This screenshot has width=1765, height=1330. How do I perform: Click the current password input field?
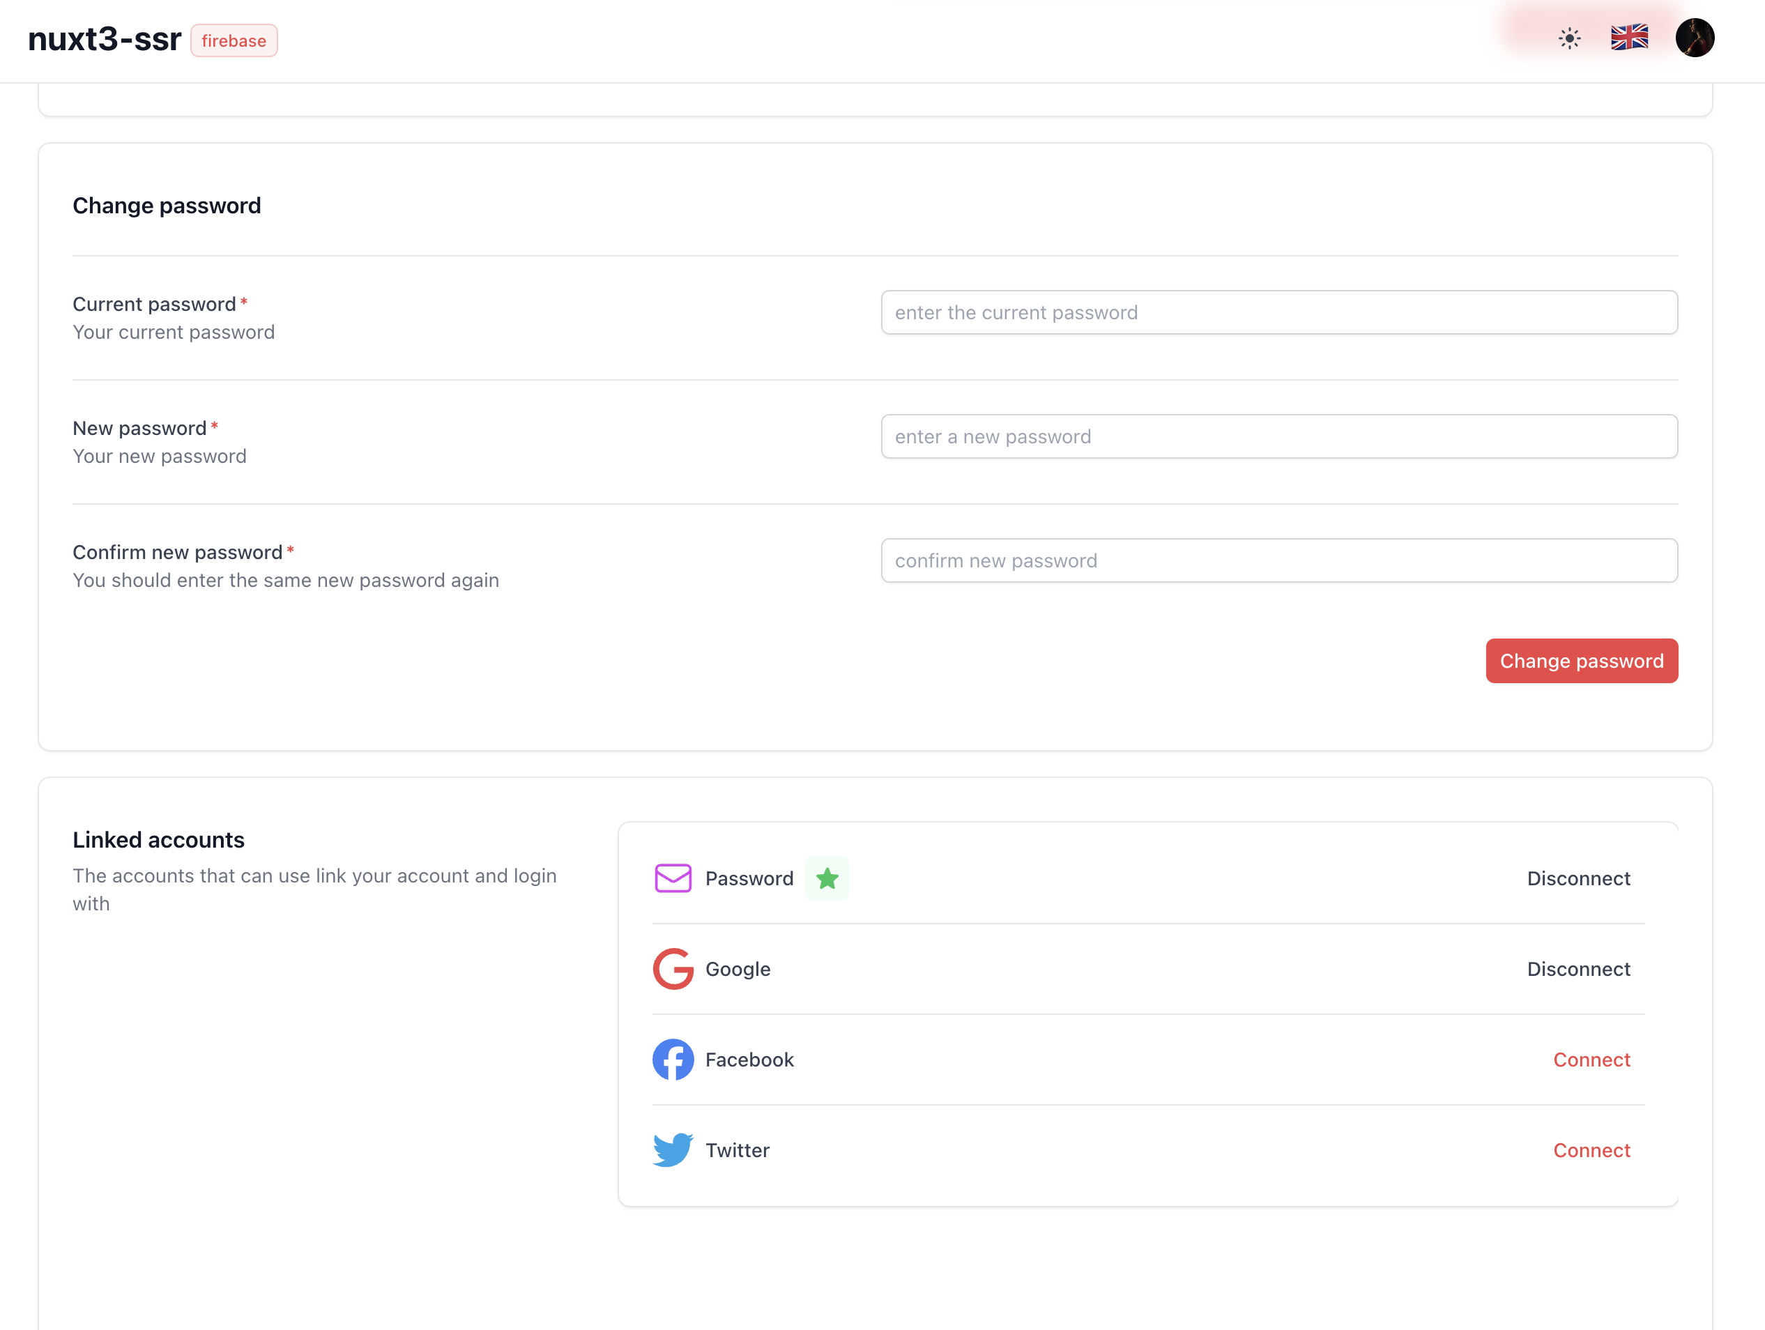coord(1281,312)
